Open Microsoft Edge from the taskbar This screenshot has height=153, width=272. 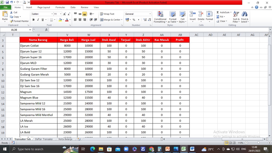click(92, 149)
